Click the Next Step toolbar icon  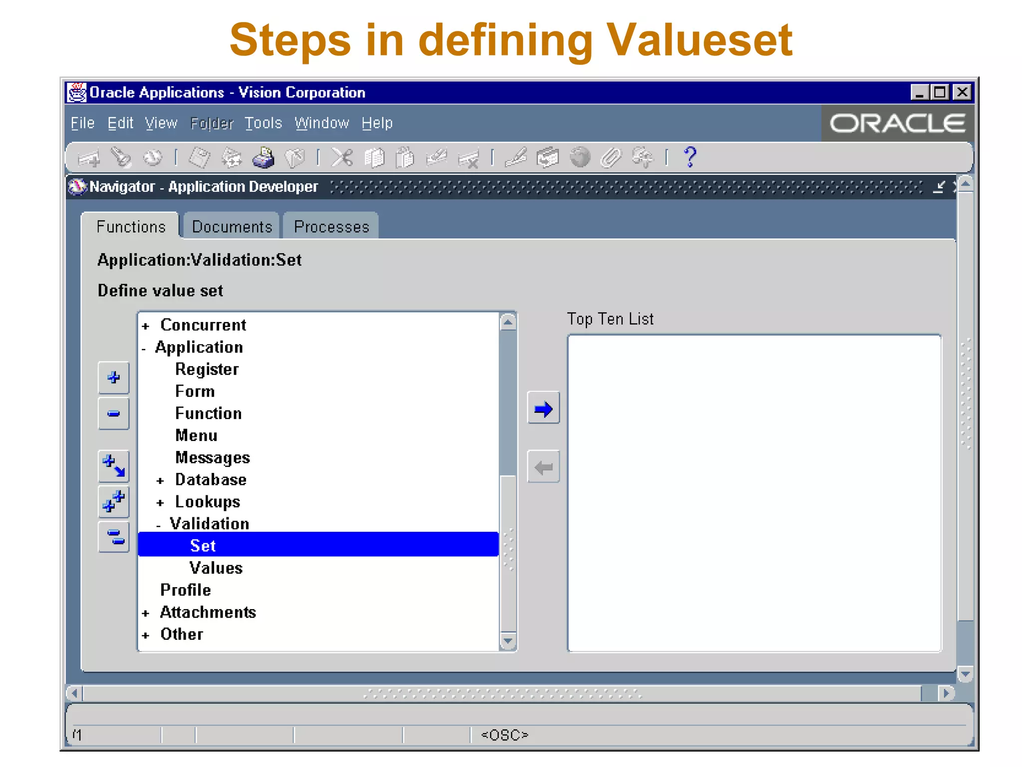(231, 158)
